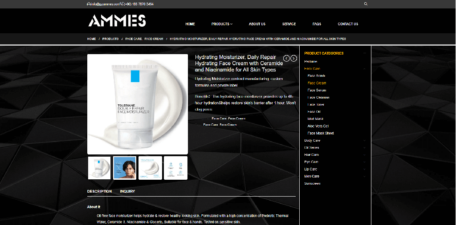Open the Hair Care category link

(x=311, y=155)
